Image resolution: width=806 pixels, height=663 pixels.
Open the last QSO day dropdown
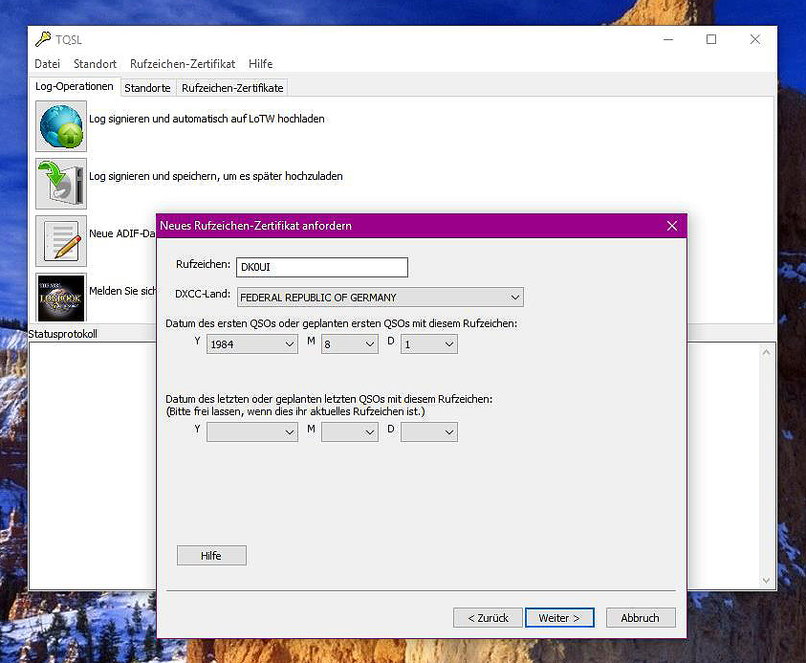point(428,432)
